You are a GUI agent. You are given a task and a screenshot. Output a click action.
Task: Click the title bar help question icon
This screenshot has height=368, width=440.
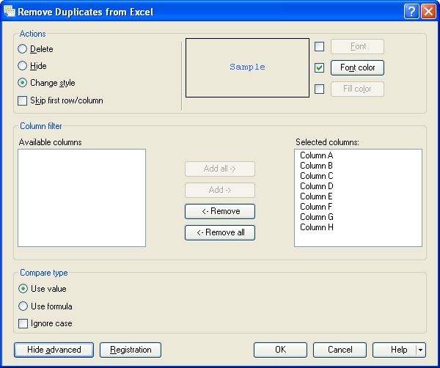(x=411, y=11)
